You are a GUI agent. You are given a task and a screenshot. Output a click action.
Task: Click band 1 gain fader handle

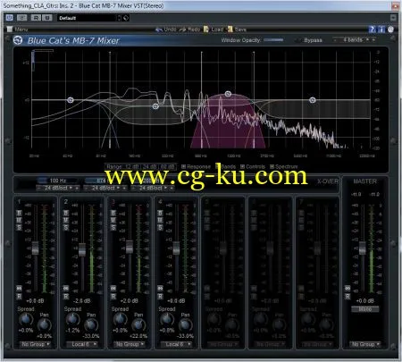point(35,248)
